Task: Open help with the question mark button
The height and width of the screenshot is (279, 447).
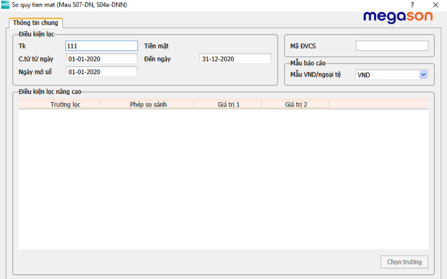Action: [x=412, y=5]
